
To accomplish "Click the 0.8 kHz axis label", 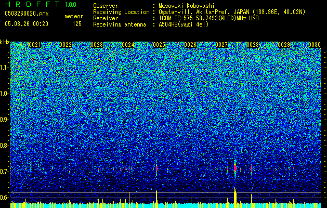I will 4,146.
